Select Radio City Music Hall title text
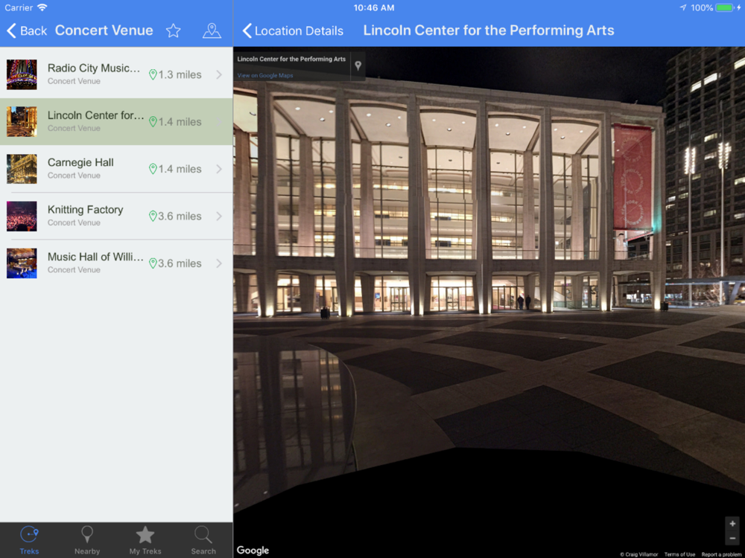Image resolution: width=745 pixels, height=558 pixels. [94, 68]
